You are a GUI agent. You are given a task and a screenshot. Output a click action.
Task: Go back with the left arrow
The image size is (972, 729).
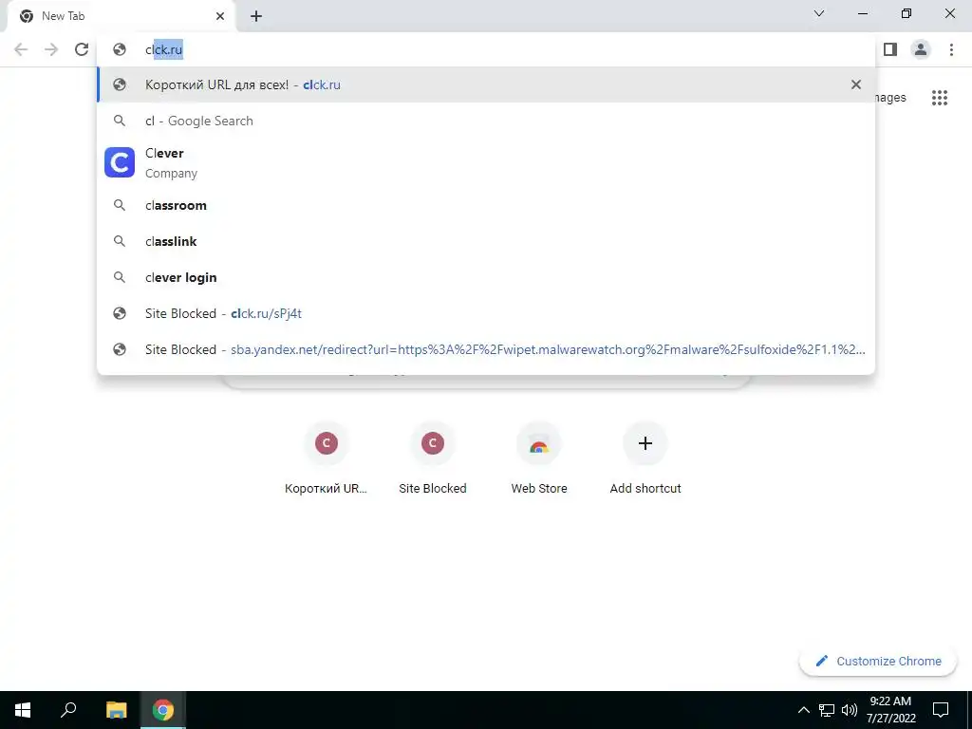(21, 49)
